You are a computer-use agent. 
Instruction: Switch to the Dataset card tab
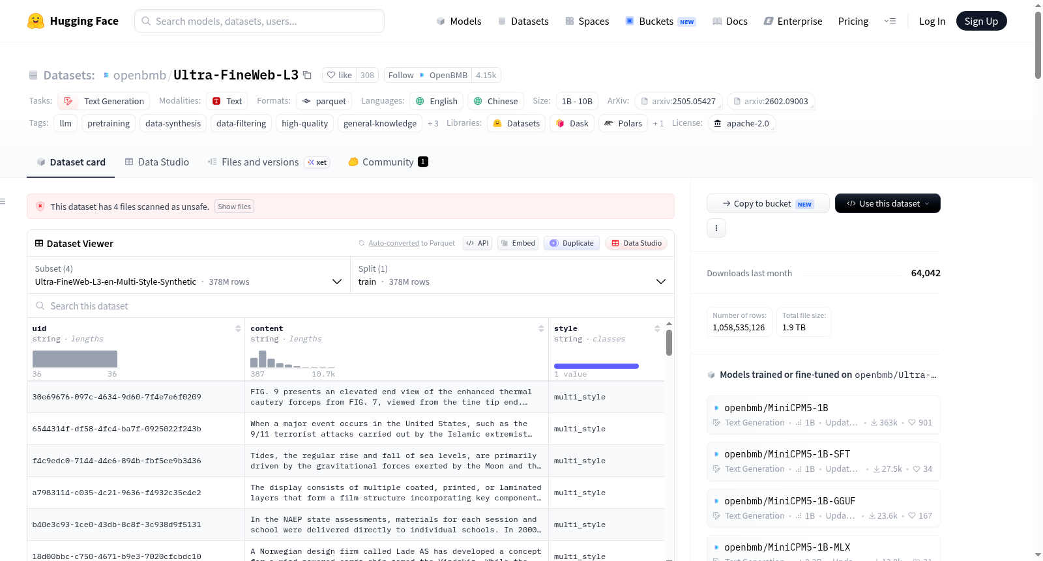tap(70, 162)
